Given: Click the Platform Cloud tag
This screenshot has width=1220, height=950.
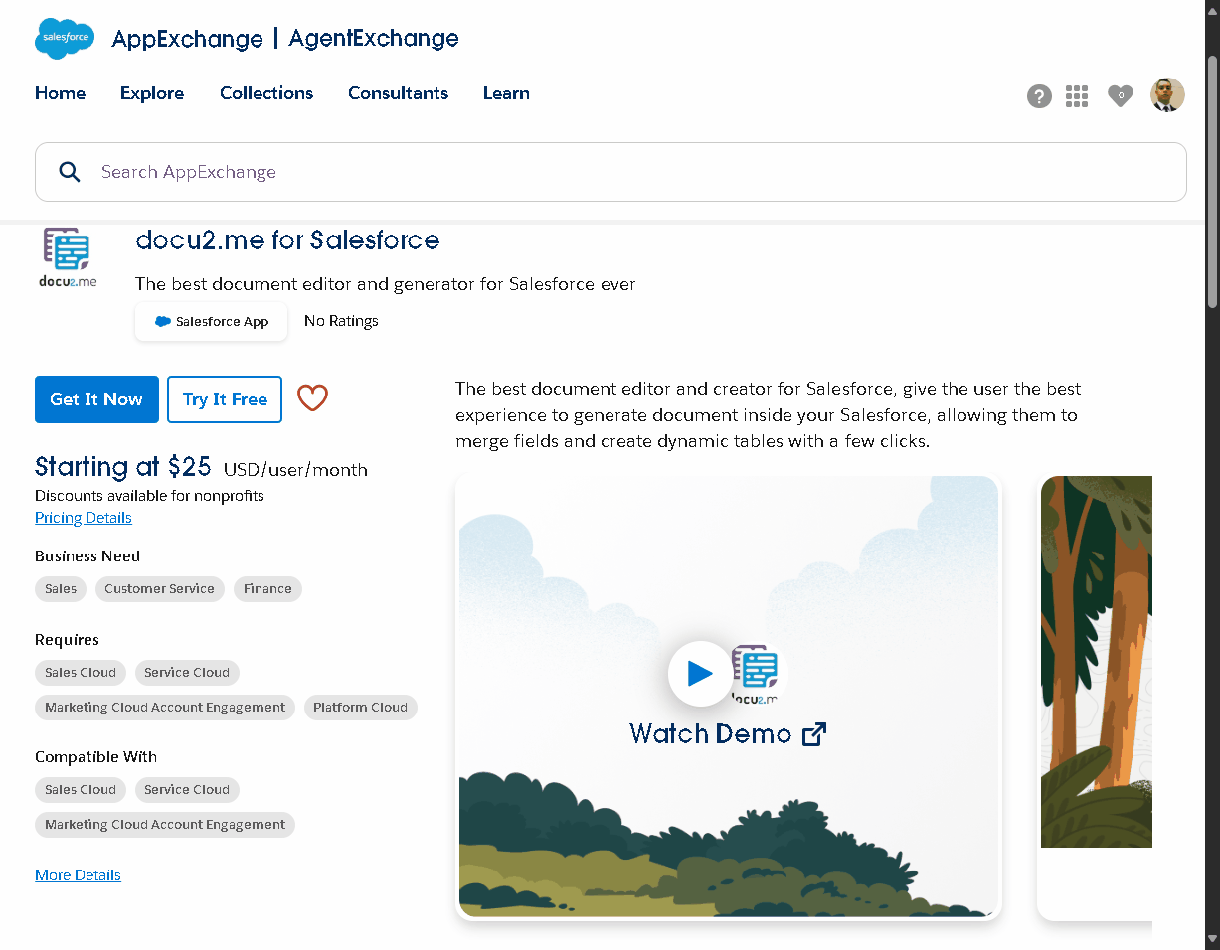Looking at the screenshot, I should tap(360, 708).
